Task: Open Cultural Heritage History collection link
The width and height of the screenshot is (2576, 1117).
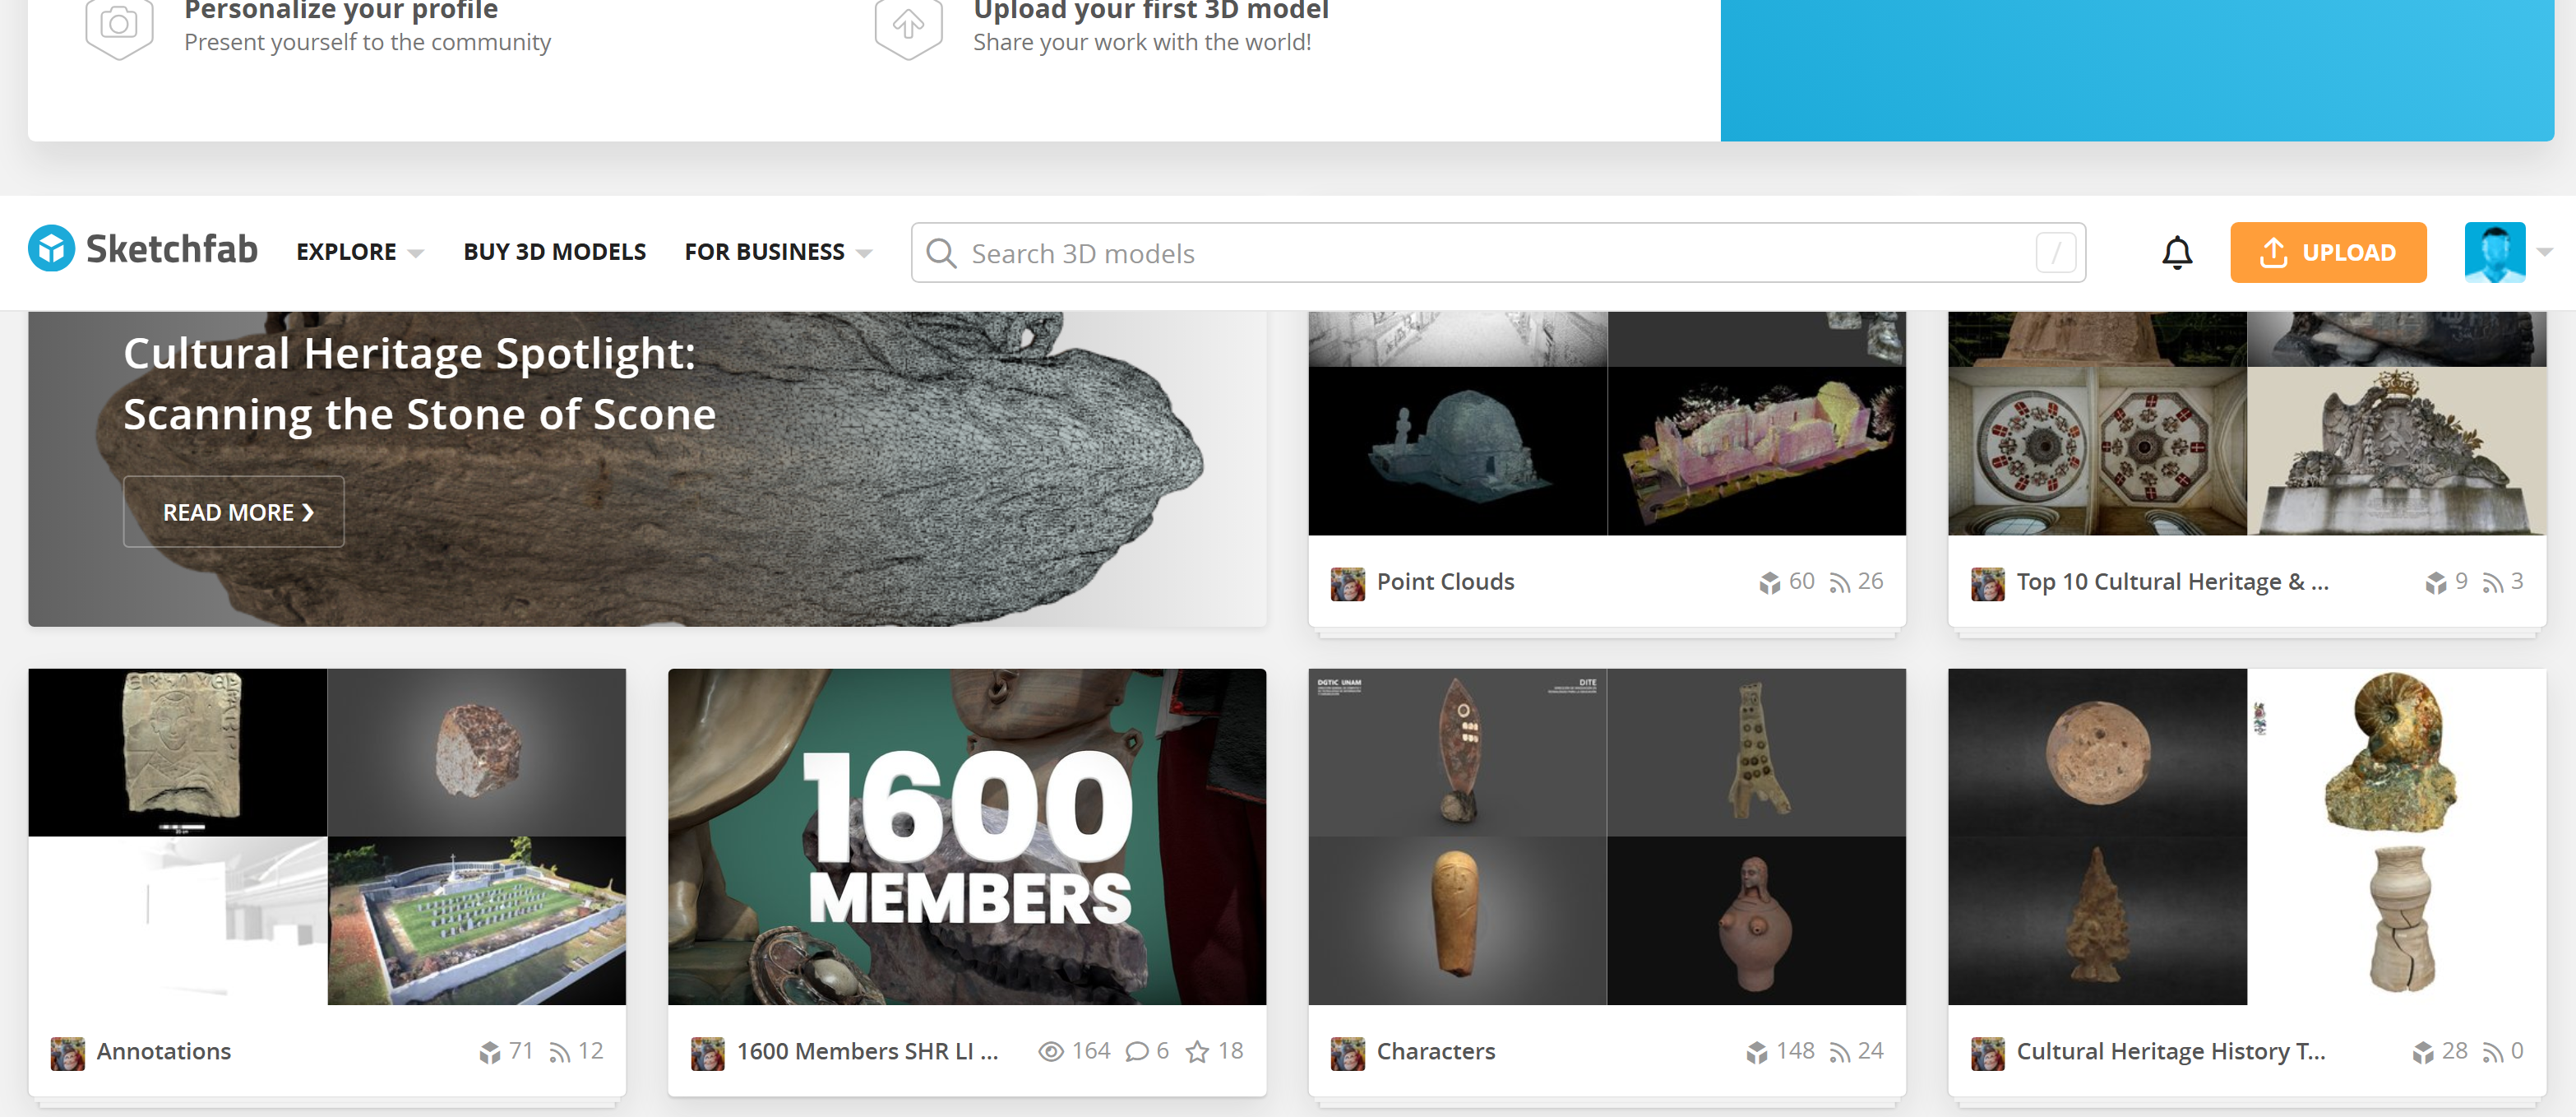Action: 2170,1051
